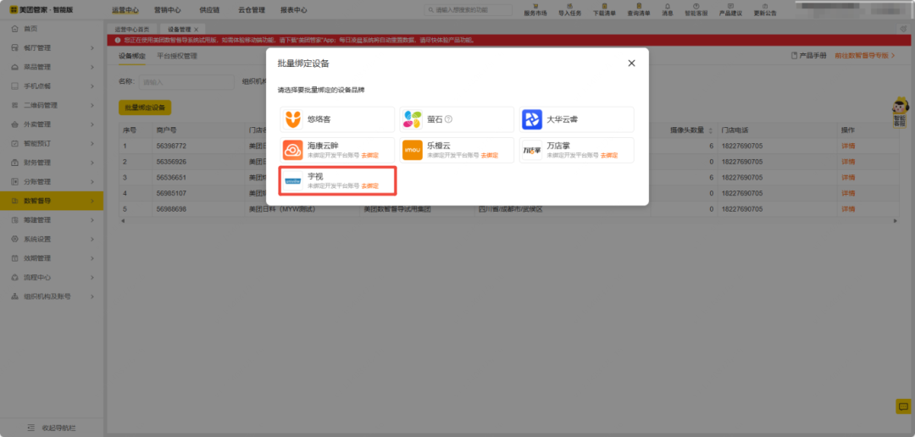Click the 美团管家 logo

click(x=41, y=10)
